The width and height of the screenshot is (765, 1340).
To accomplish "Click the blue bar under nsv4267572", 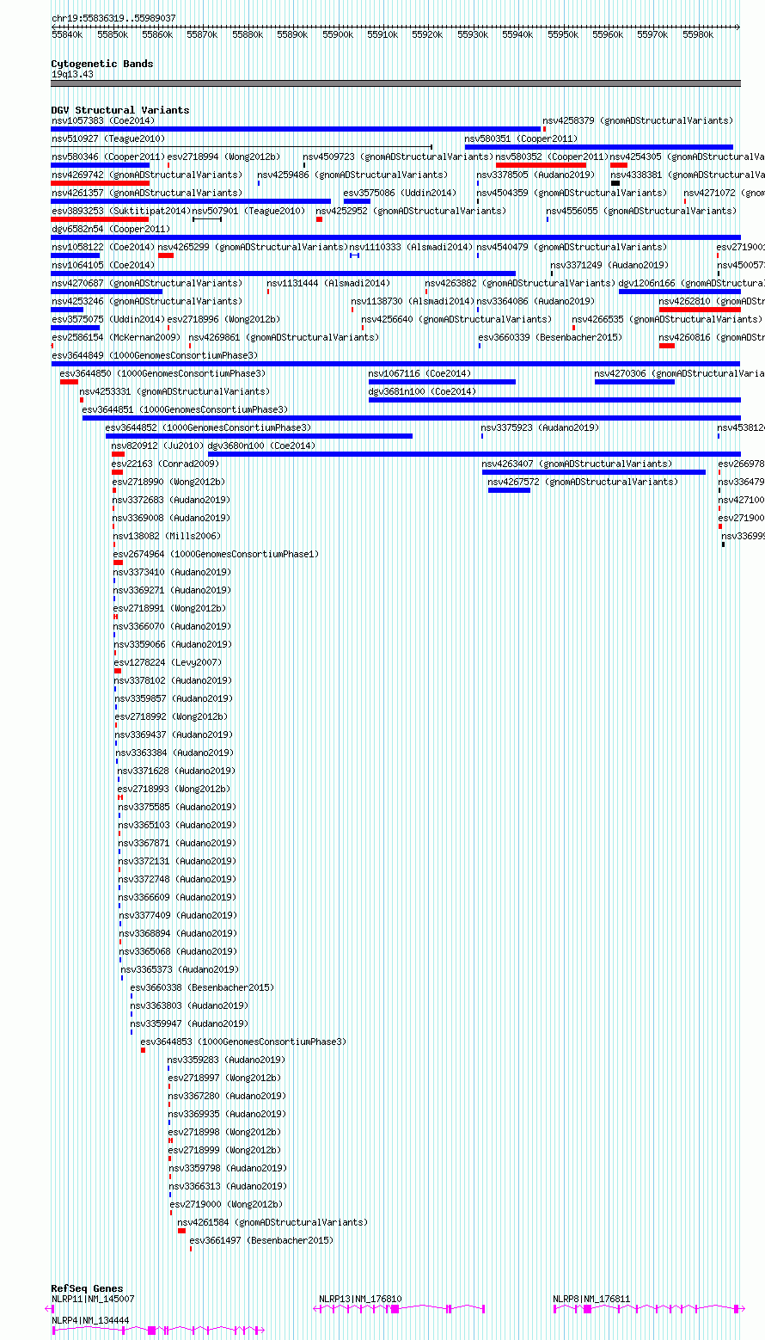I will tap(509, 490).
